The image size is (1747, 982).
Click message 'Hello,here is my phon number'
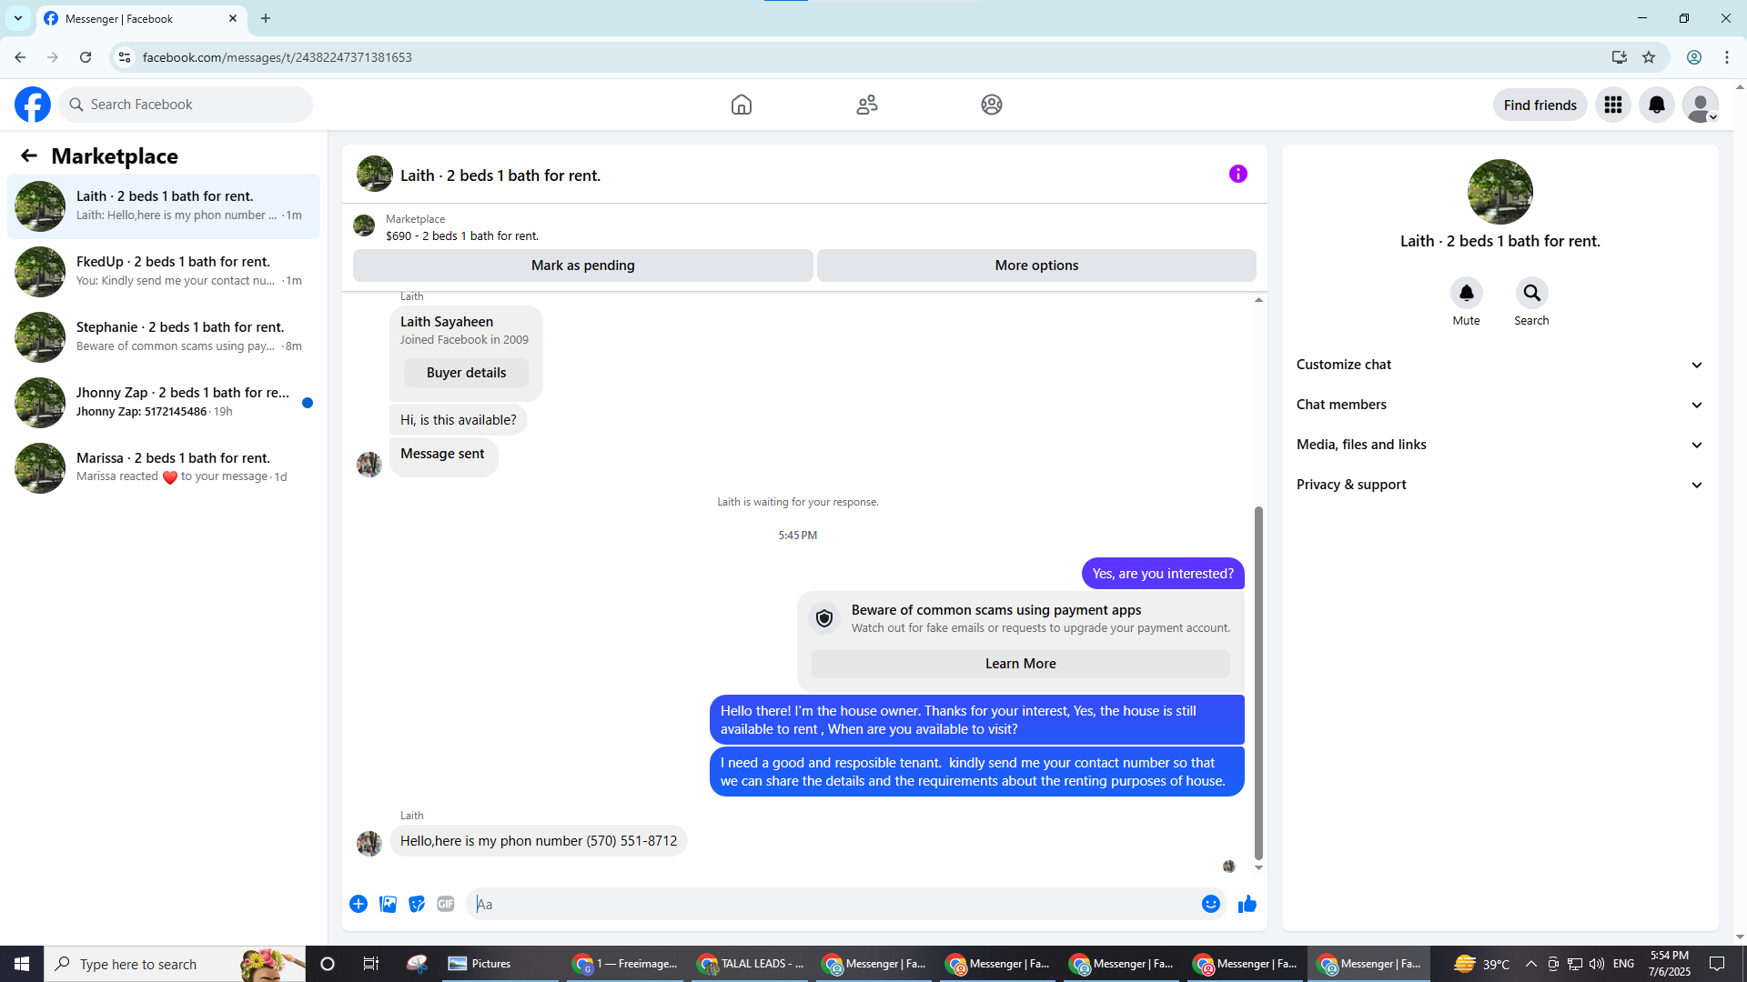pyautogui.click(x=539, y=841)
